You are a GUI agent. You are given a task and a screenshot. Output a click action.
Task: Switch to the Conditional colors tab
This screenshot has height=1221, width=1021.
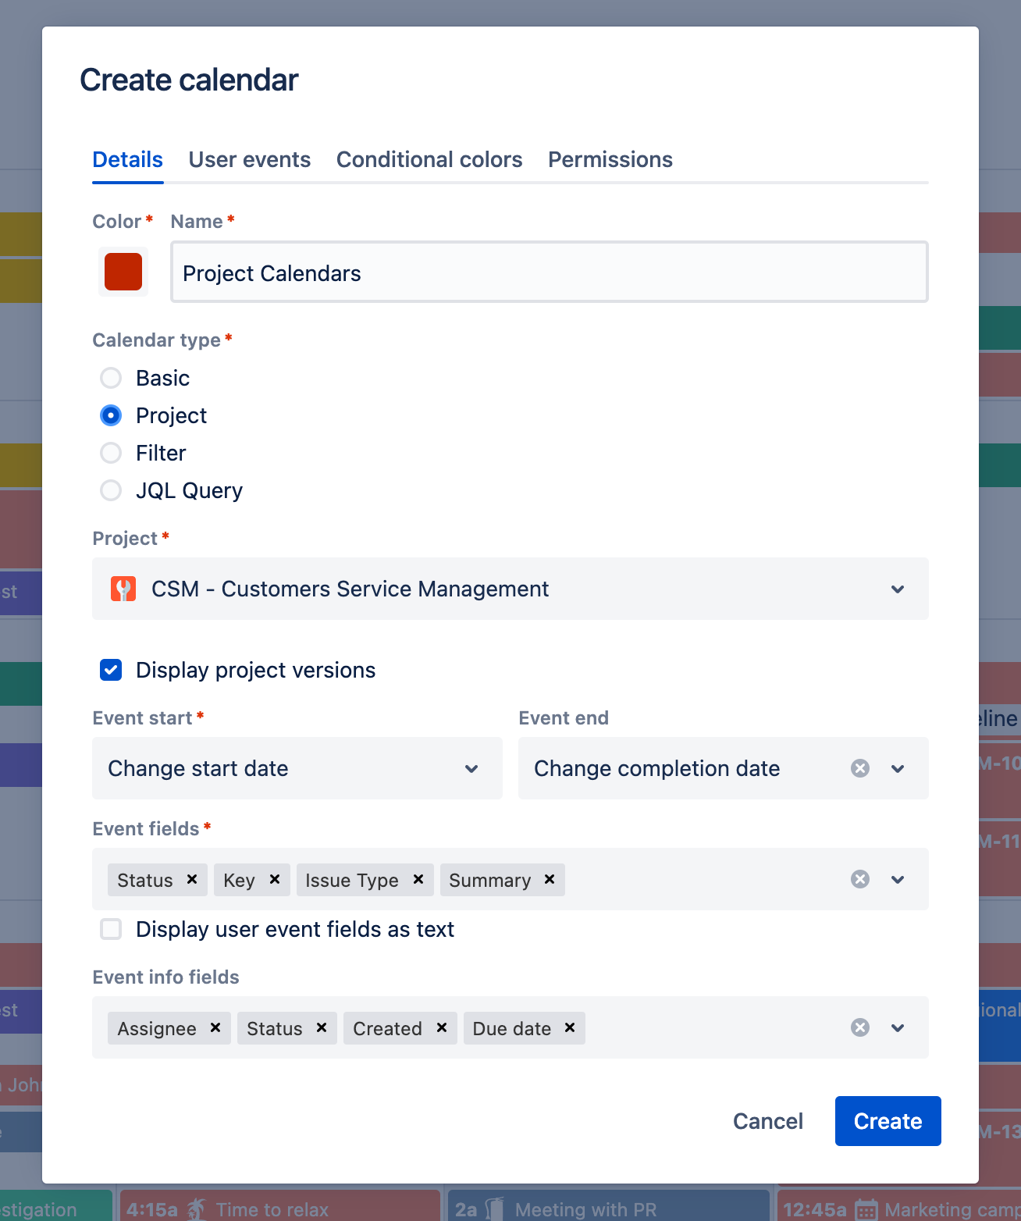[429, 159]
